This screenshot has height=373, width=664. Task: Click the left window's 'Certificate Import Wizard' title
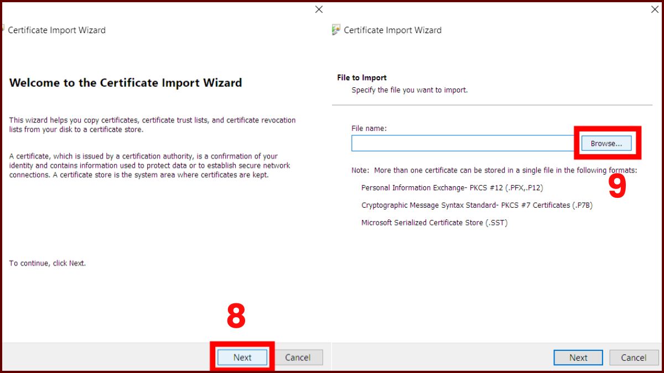(56, 30)
